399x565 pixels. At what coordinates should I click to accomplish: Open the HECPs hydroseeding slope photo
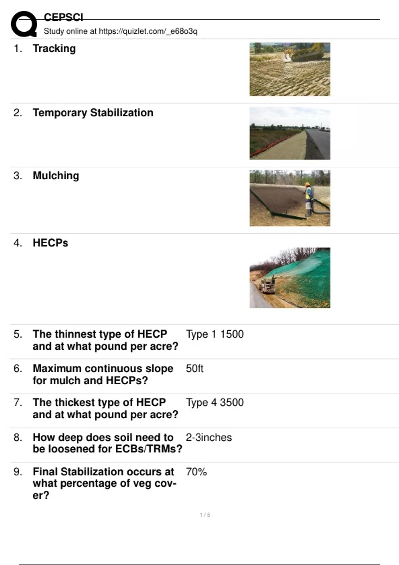(290, 278)
